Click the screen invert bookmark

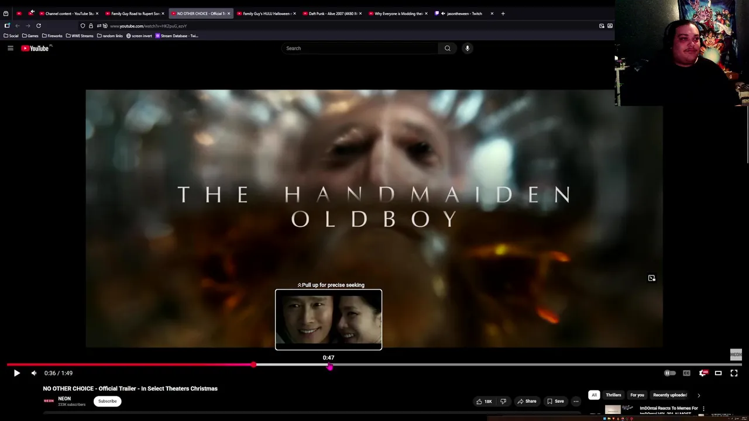click(x=139, y=36)
